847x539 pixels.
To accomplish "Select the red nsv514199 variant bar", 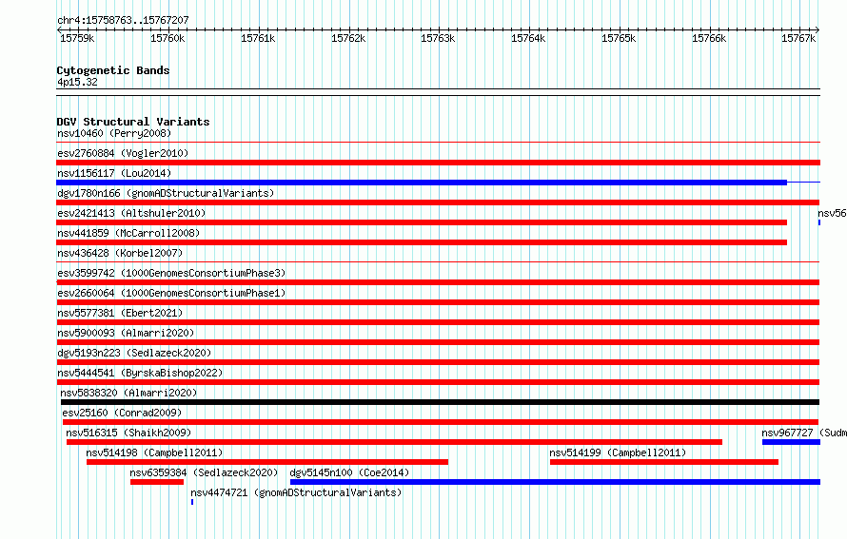I will pyautogui.click(x=664, y=462).
